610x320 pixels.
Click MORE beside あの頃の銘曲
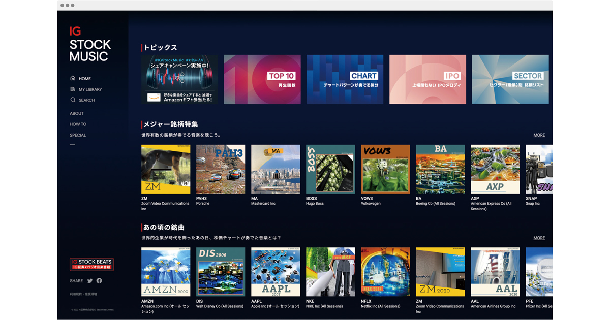(539, 238)
